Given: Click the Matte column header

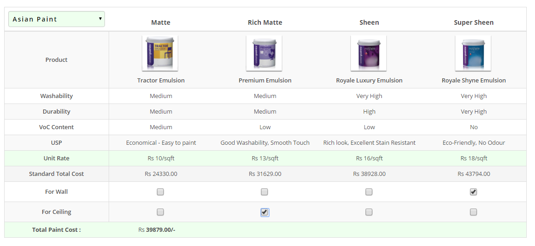Looking at the screenshot, I should (x=161, y=22).
